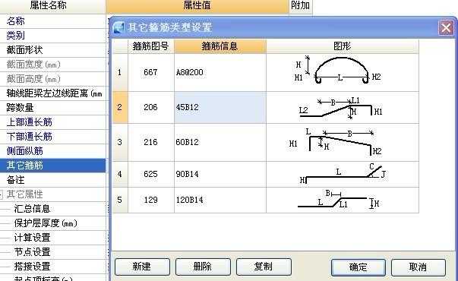Click the A8@200 info cell
Viewport: 458px width, 281px height.
tap(220, 72)
